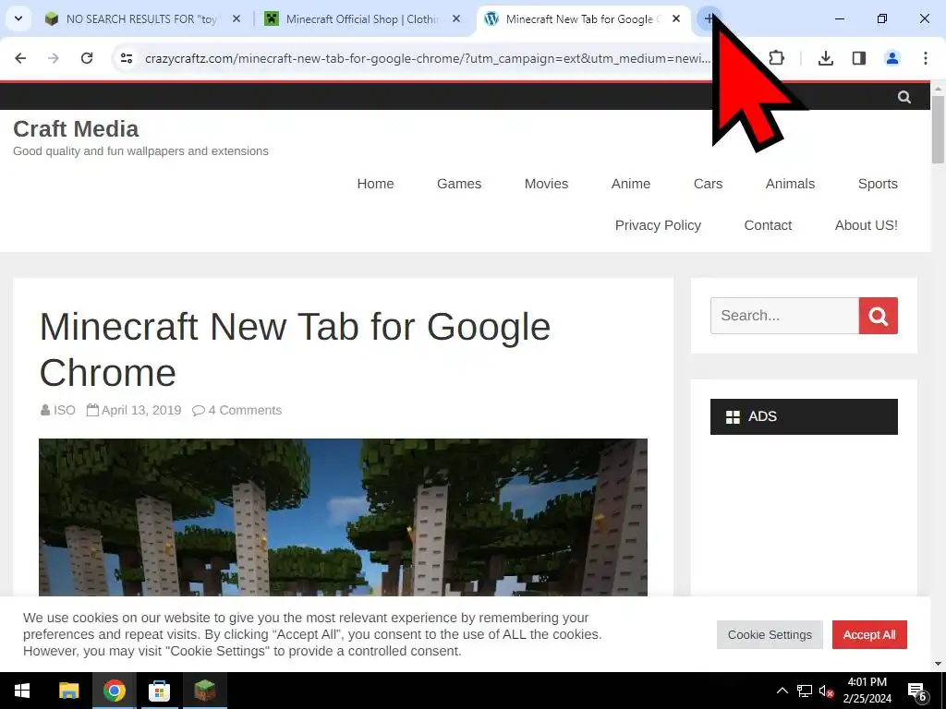The width and height of the screenshot is (946, 709).
Task: Go to the Home menu item
Action: [x=375, y=184]
